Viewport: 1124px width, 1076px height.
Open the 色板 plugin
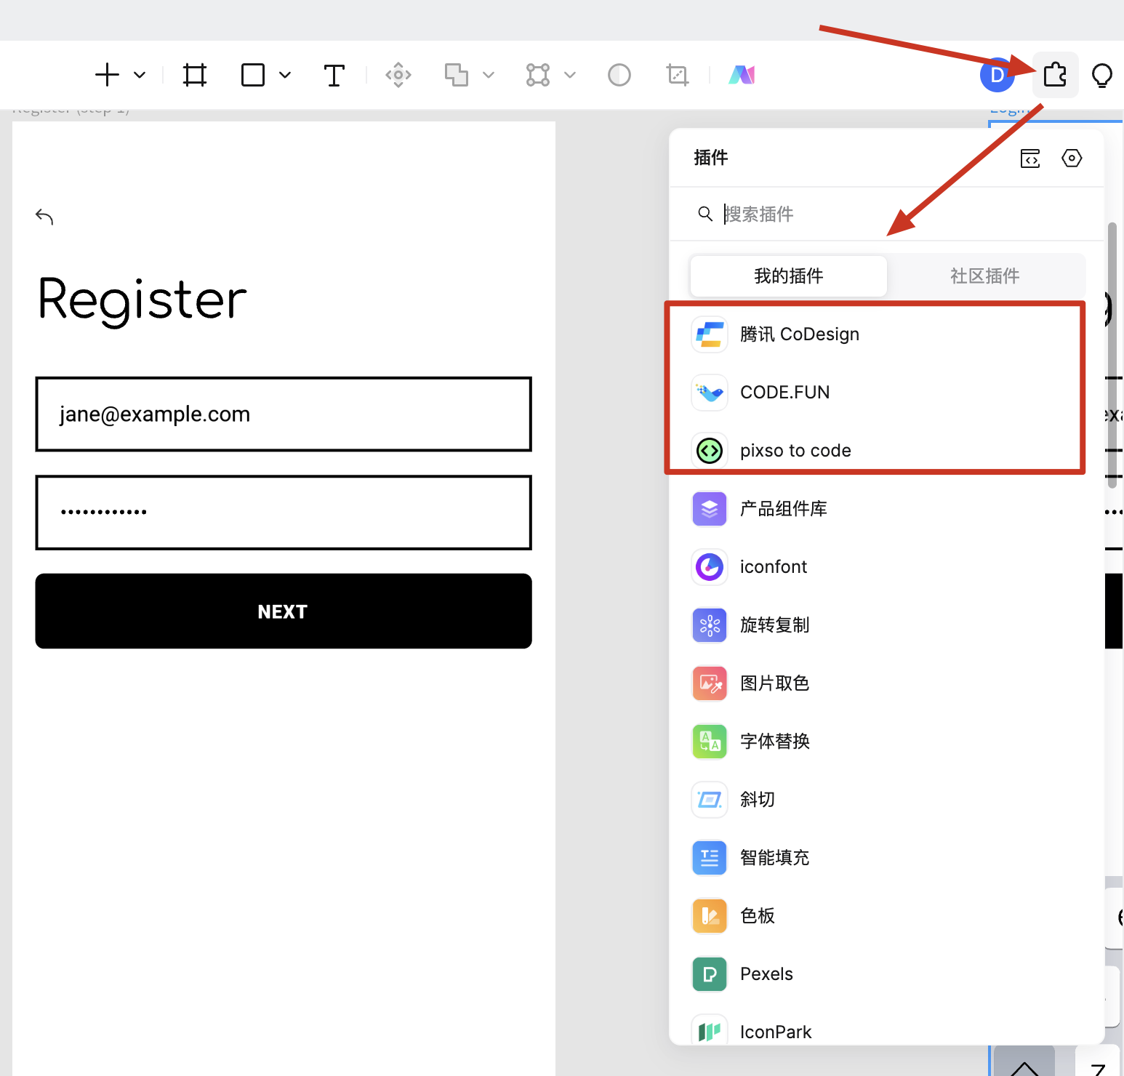pos(887,916)
